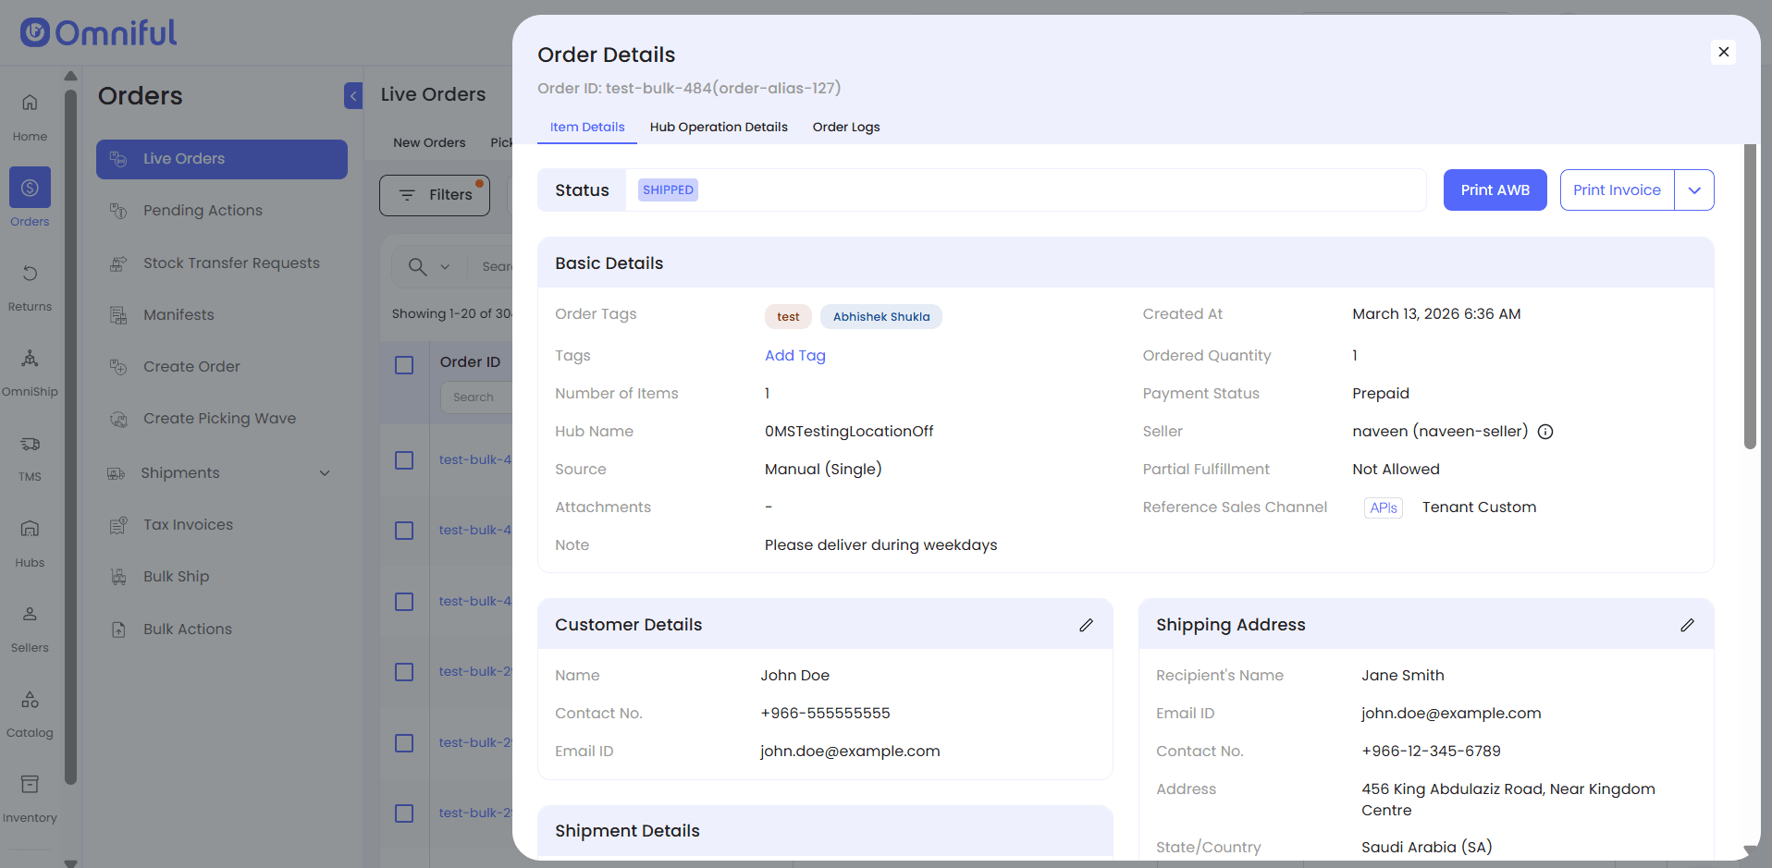Click the order details vertical scrollbar
1772x868 pixels.
point(1749,296)
